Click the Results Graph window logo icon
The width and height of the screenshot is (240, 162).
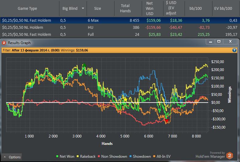(x=4, y=43)
